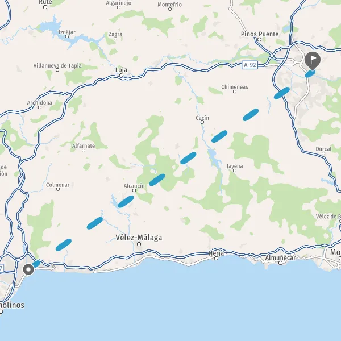341x341 pixels.
Task: Select the Alfarnate village marker
Action: [84, 151]
